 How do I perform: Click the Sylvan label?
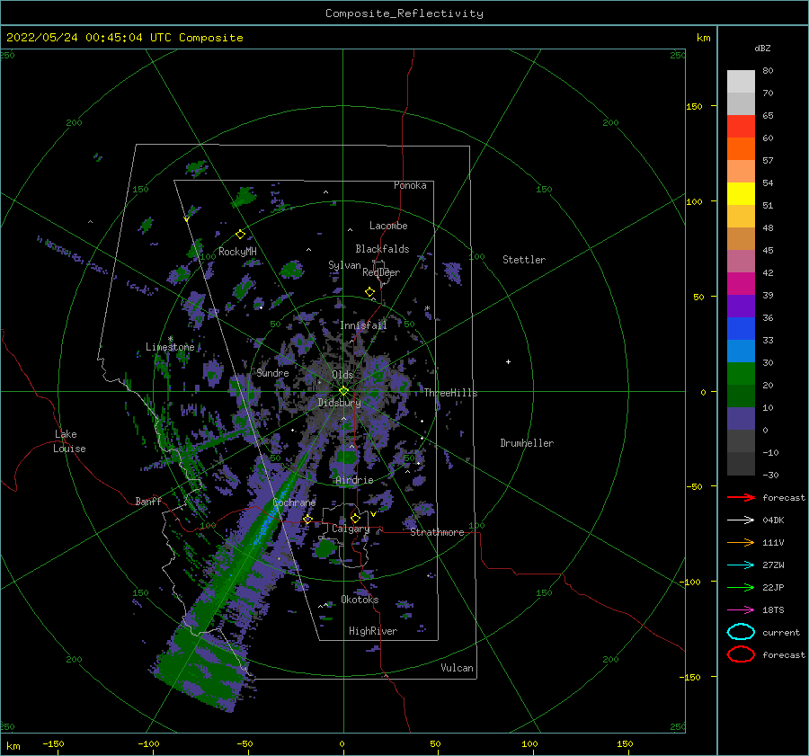pyautogui.click(x=344, y=265)
